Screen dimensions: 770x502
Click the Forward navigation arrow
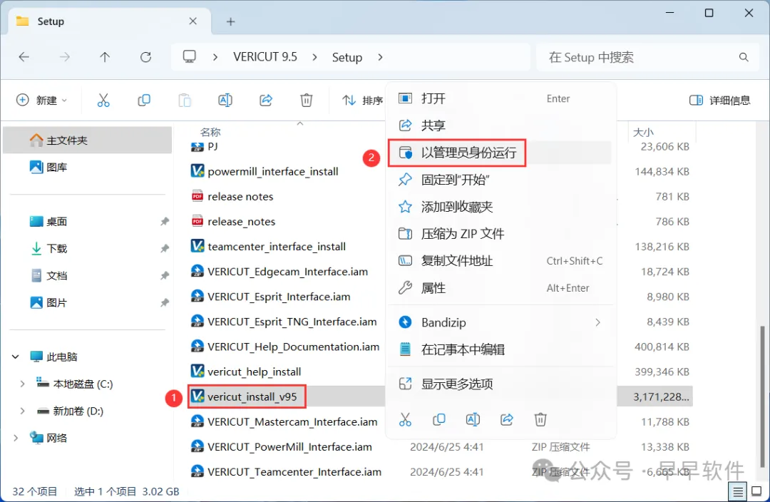pos(64,57)
